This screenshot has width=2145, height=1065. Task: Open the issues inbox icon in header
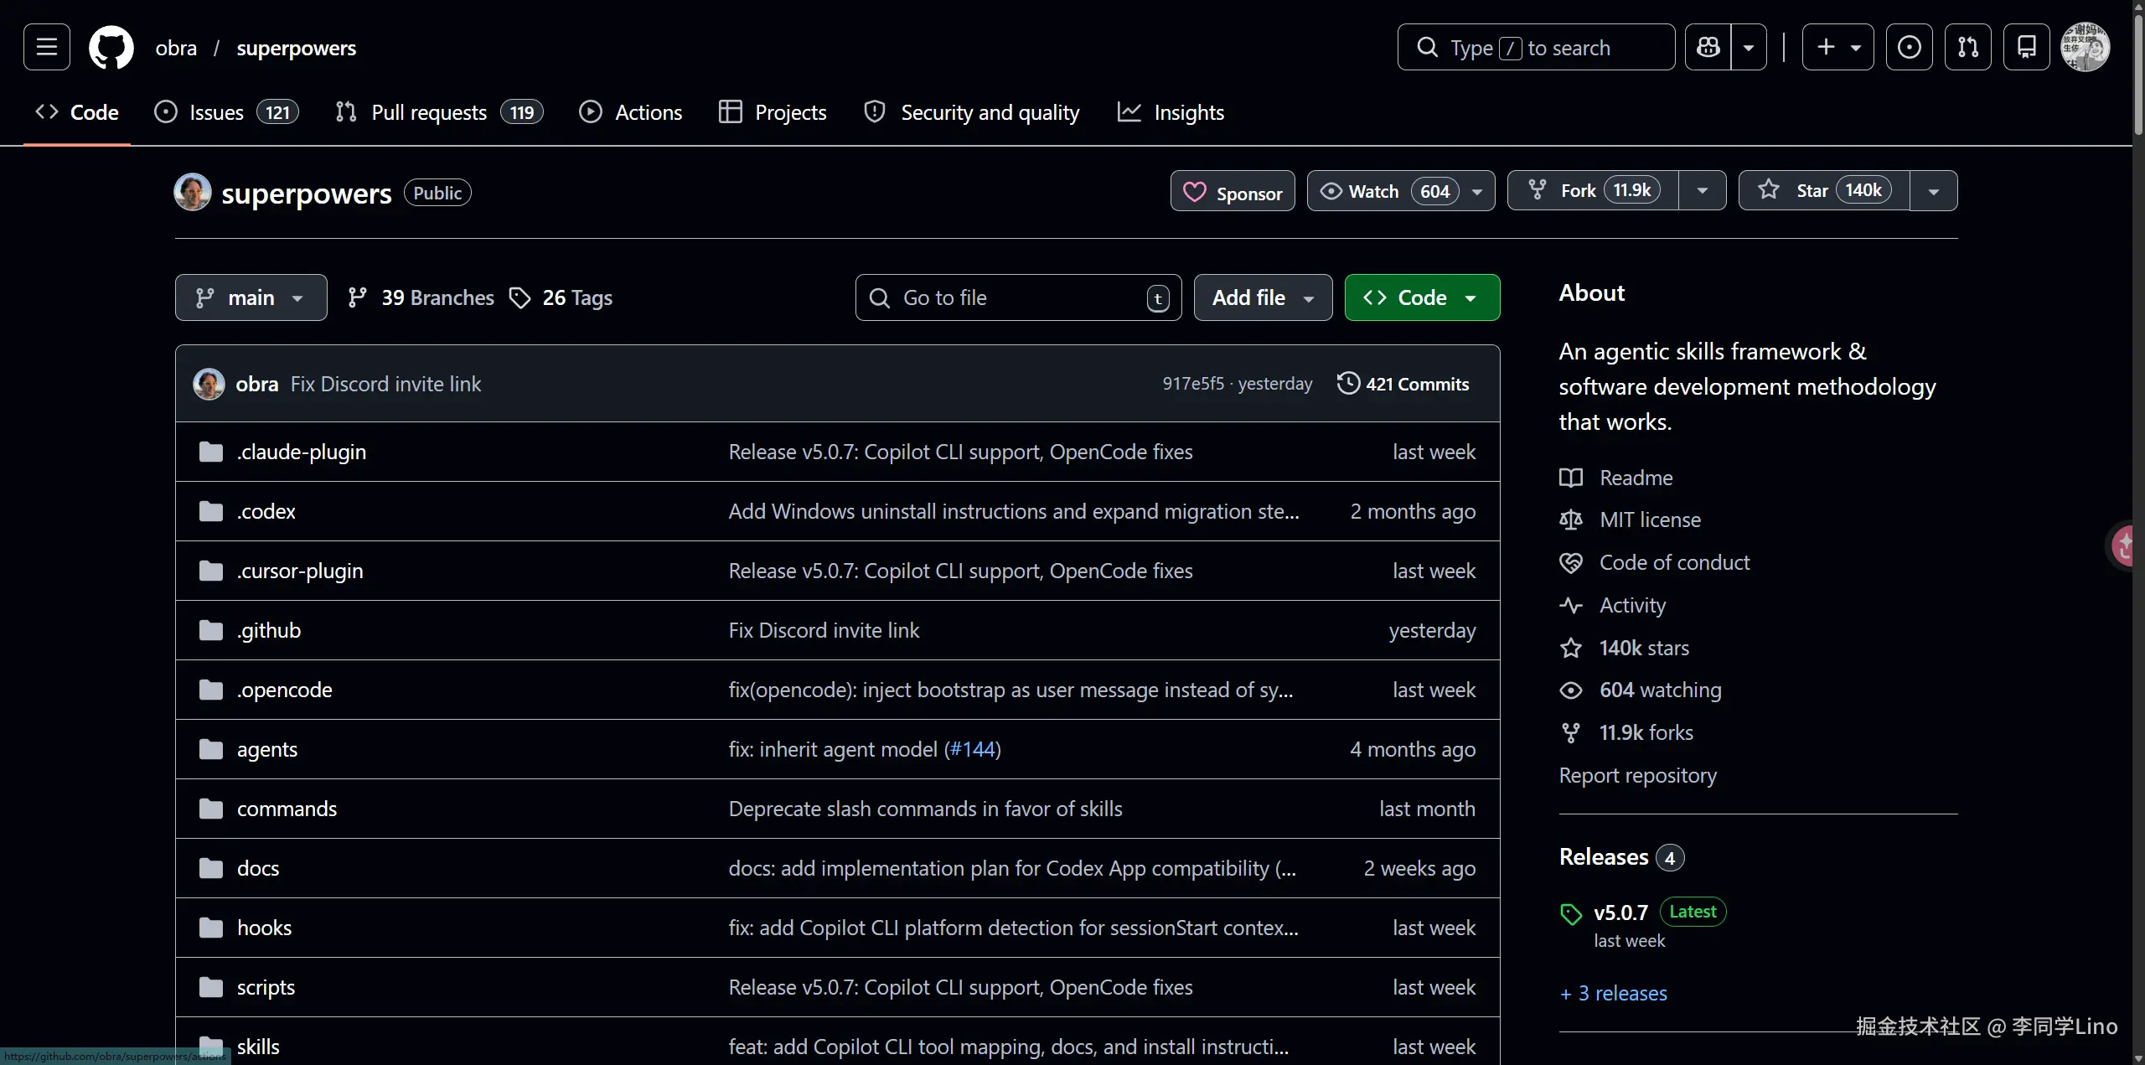1909,47
